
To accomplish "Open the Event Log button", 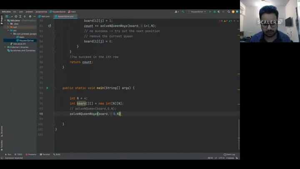I will tap(230, 154).
